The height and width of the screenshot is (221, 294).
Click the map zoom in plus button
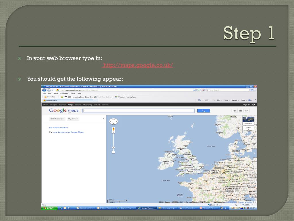point(113,132)
